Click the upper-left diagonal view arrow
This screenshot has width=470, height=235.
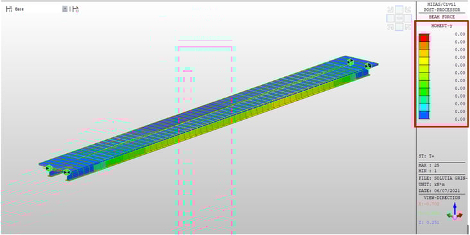tap(390, 10)
